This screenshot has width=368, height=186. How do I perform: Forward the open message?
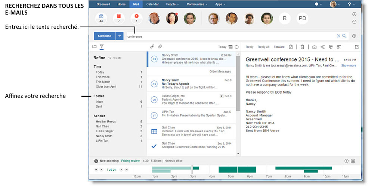pos(279,47)
